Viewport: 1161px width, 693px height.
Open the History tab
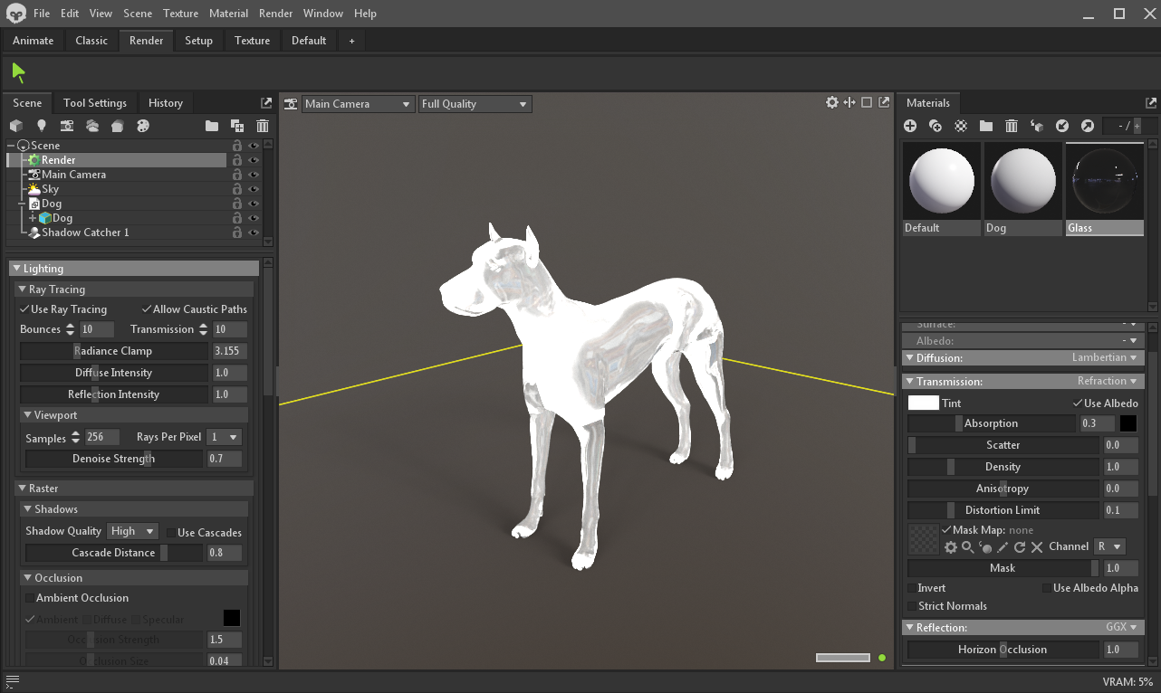(x=166, y=103)
